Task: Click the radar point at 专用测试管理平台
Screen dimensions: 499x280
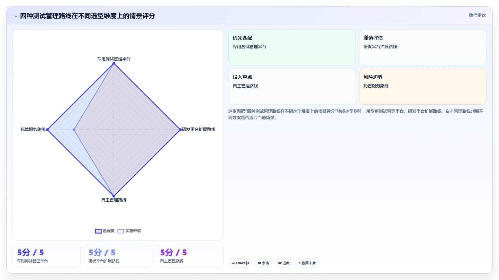Action: click(x=114, y=63)
